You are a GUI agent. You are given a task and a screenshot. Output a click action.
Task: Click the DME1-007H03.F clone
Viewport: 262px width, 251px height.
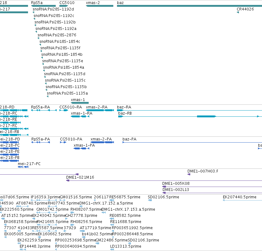coord(189,174)
